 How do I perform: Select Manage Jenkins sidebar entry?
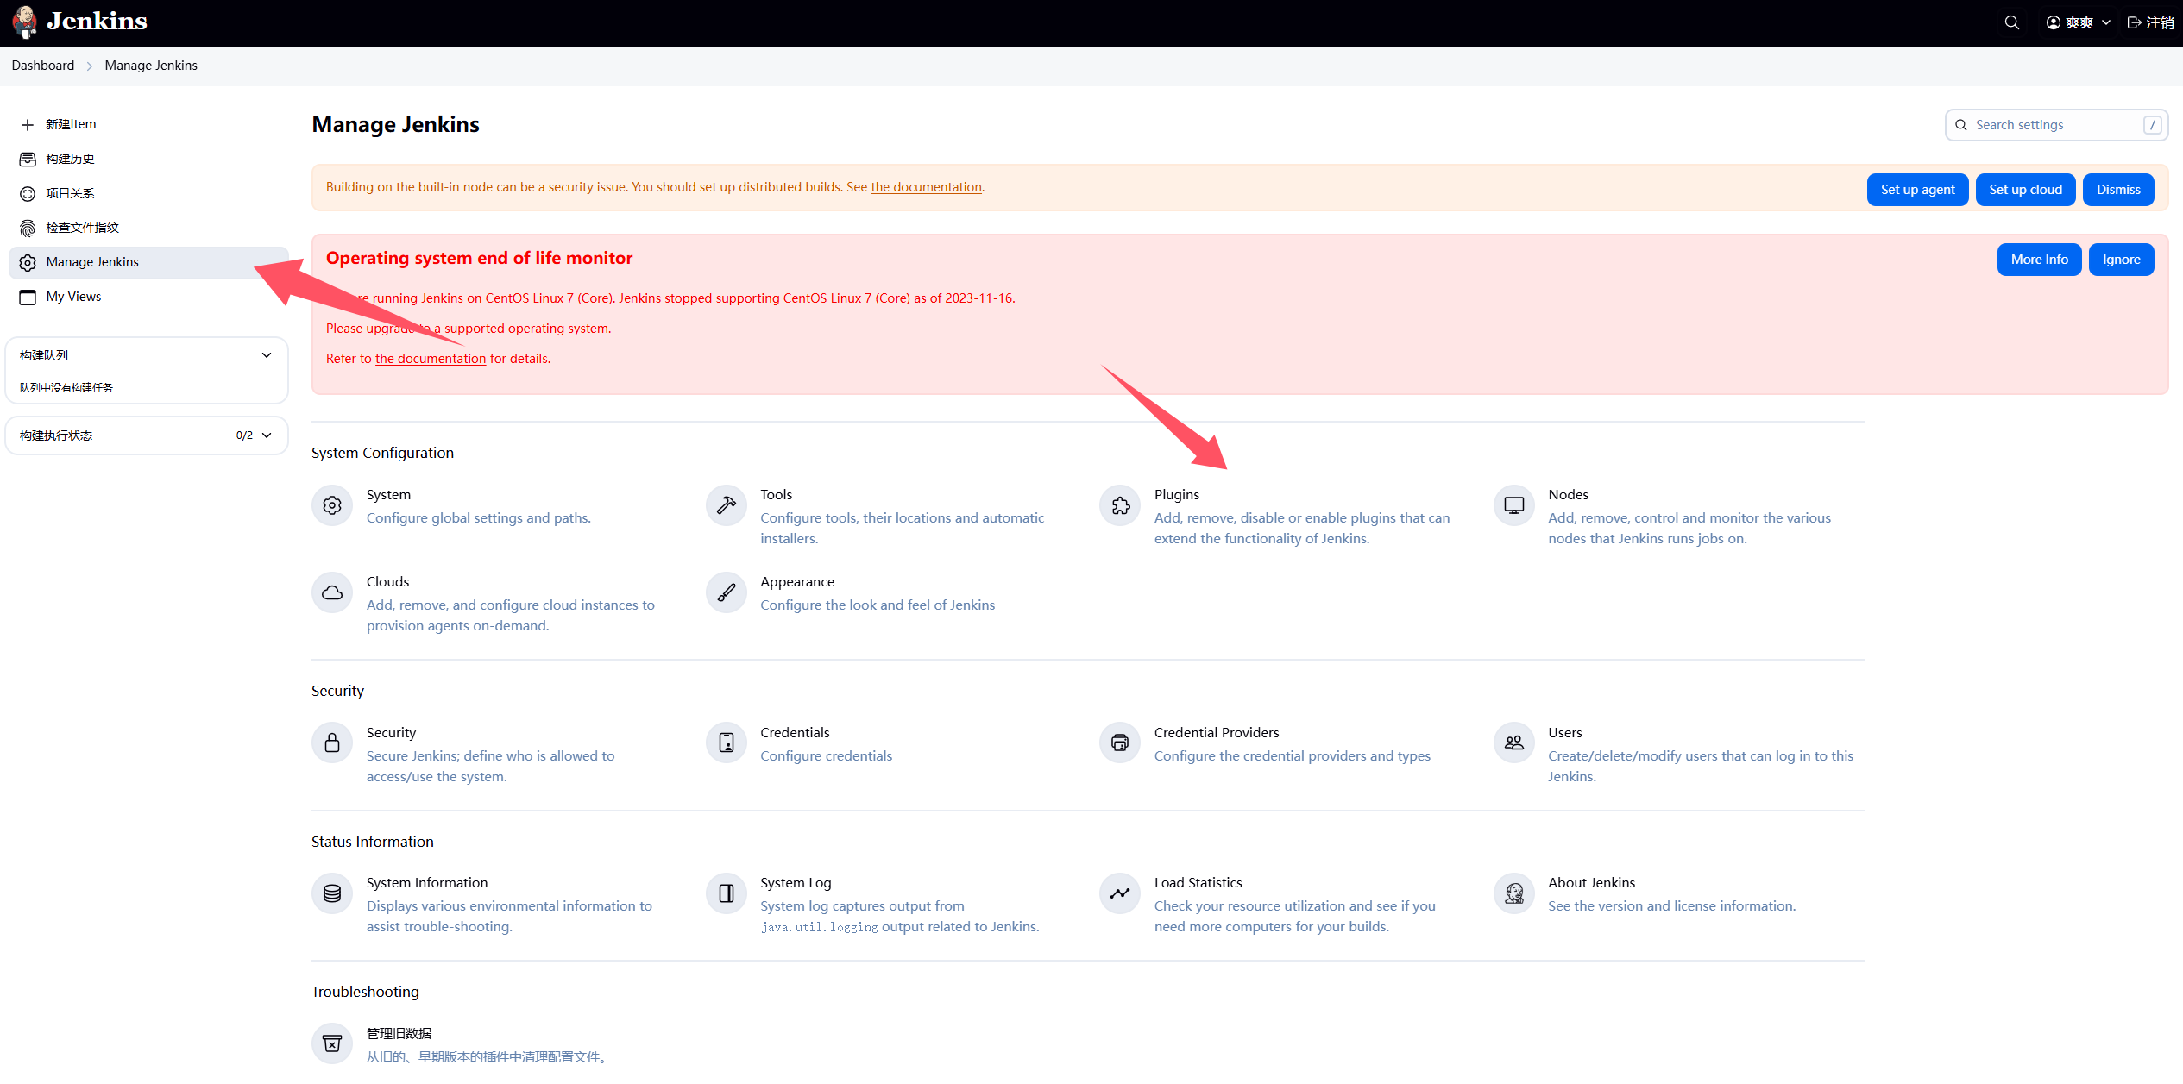coord(147,262)
